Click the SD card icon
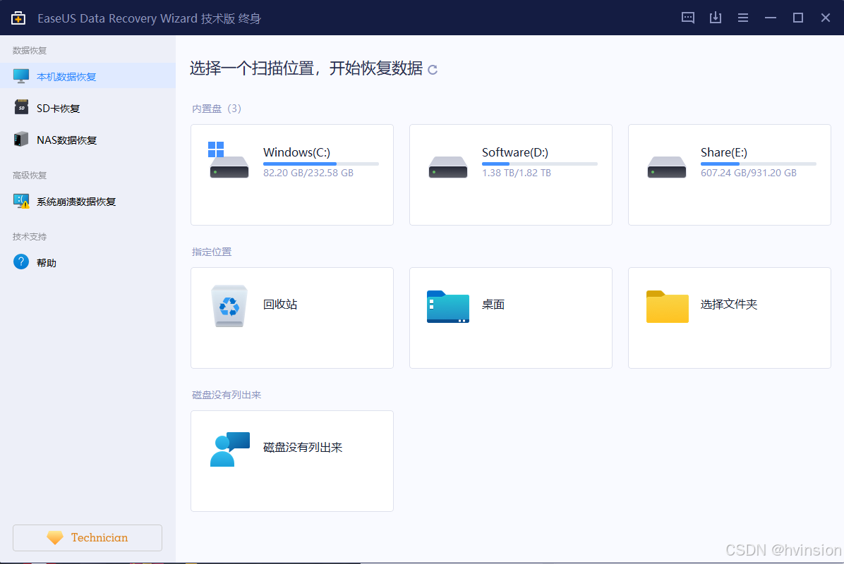The width and height of the screenshot is (844, 564). coord(21,107)
